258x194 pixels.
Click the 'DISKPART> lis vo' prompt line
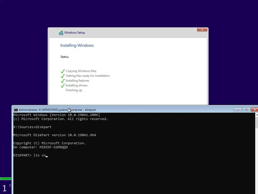click(29, 155)
